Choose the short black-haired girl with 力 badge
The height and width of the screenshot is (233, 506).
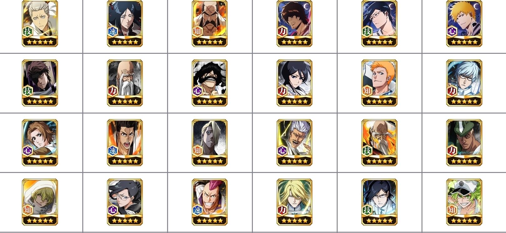click(294, 83)
